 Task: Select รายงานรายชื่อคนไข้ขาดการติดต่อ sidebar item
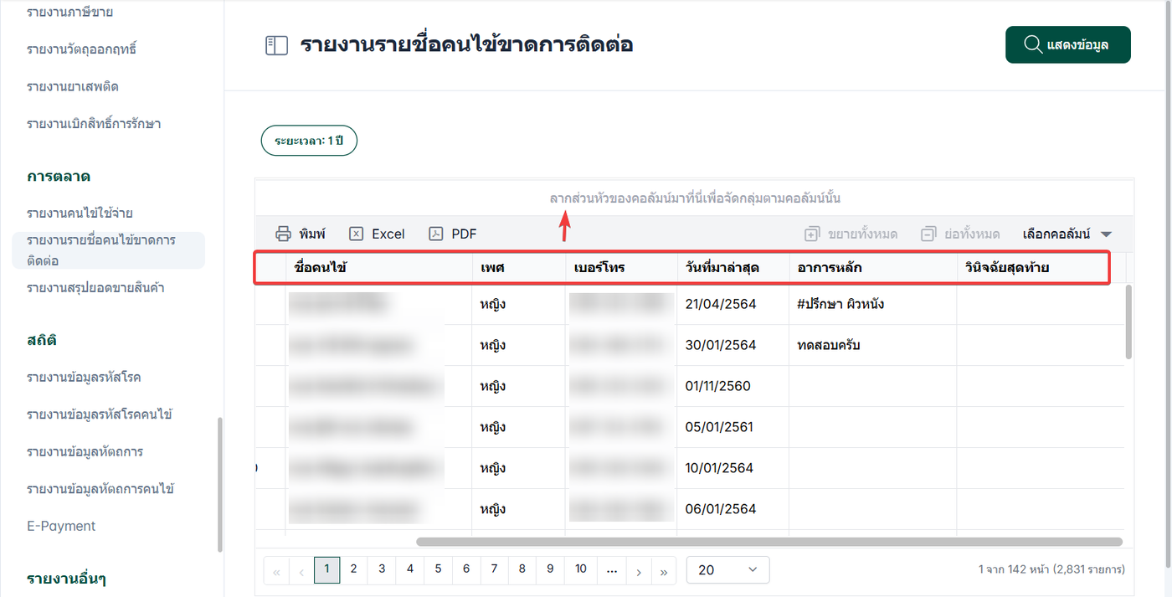pyautogui.click(x=108, y=250)
